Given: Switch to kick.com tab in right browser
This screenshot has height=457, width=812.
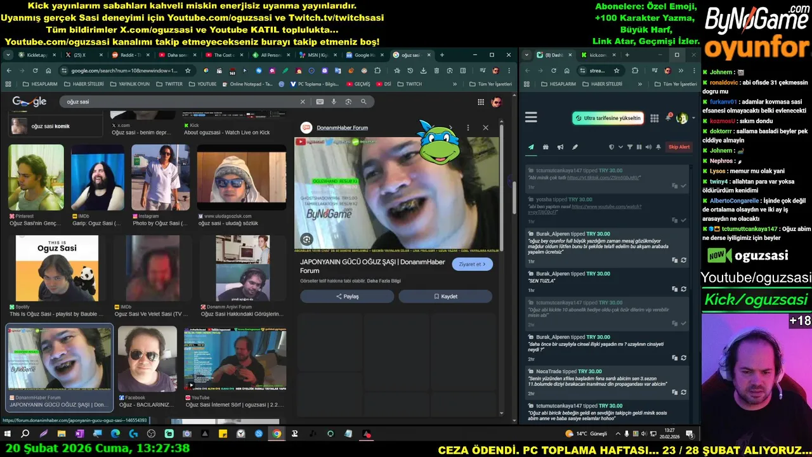Looking at the screenshot, I should tap(598, 55).
